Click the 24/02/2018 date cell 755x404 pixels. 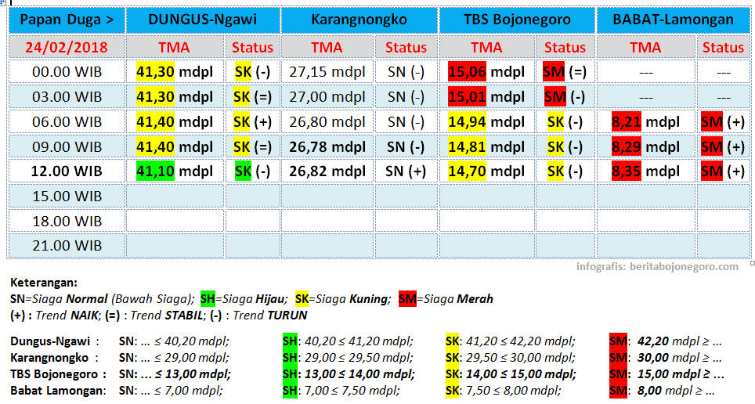[67, 47]
